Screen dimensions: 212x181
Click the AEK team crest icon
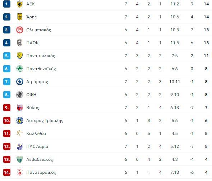pos(20,4)
